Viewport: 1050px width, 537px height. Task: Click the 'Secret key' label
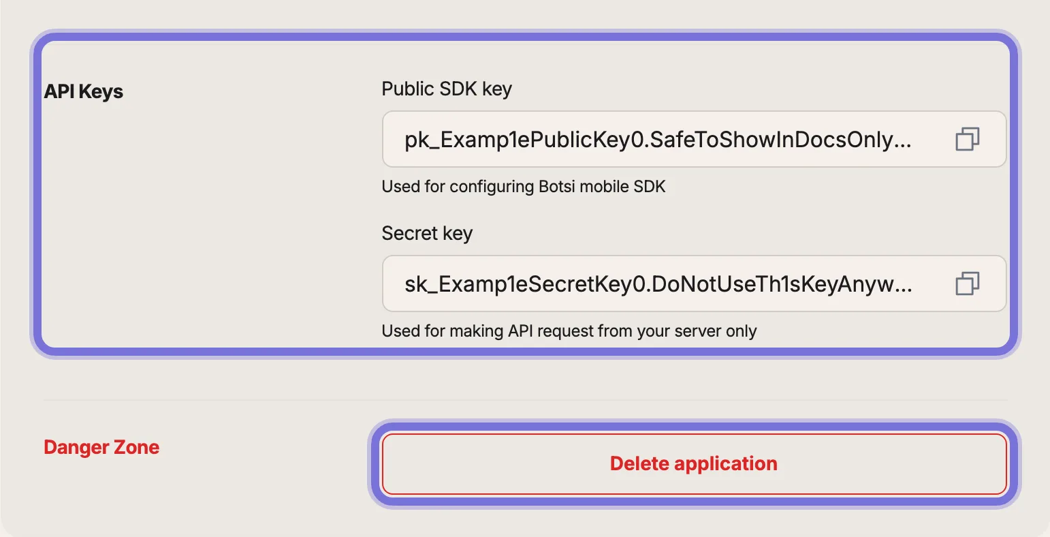(427, 234)
